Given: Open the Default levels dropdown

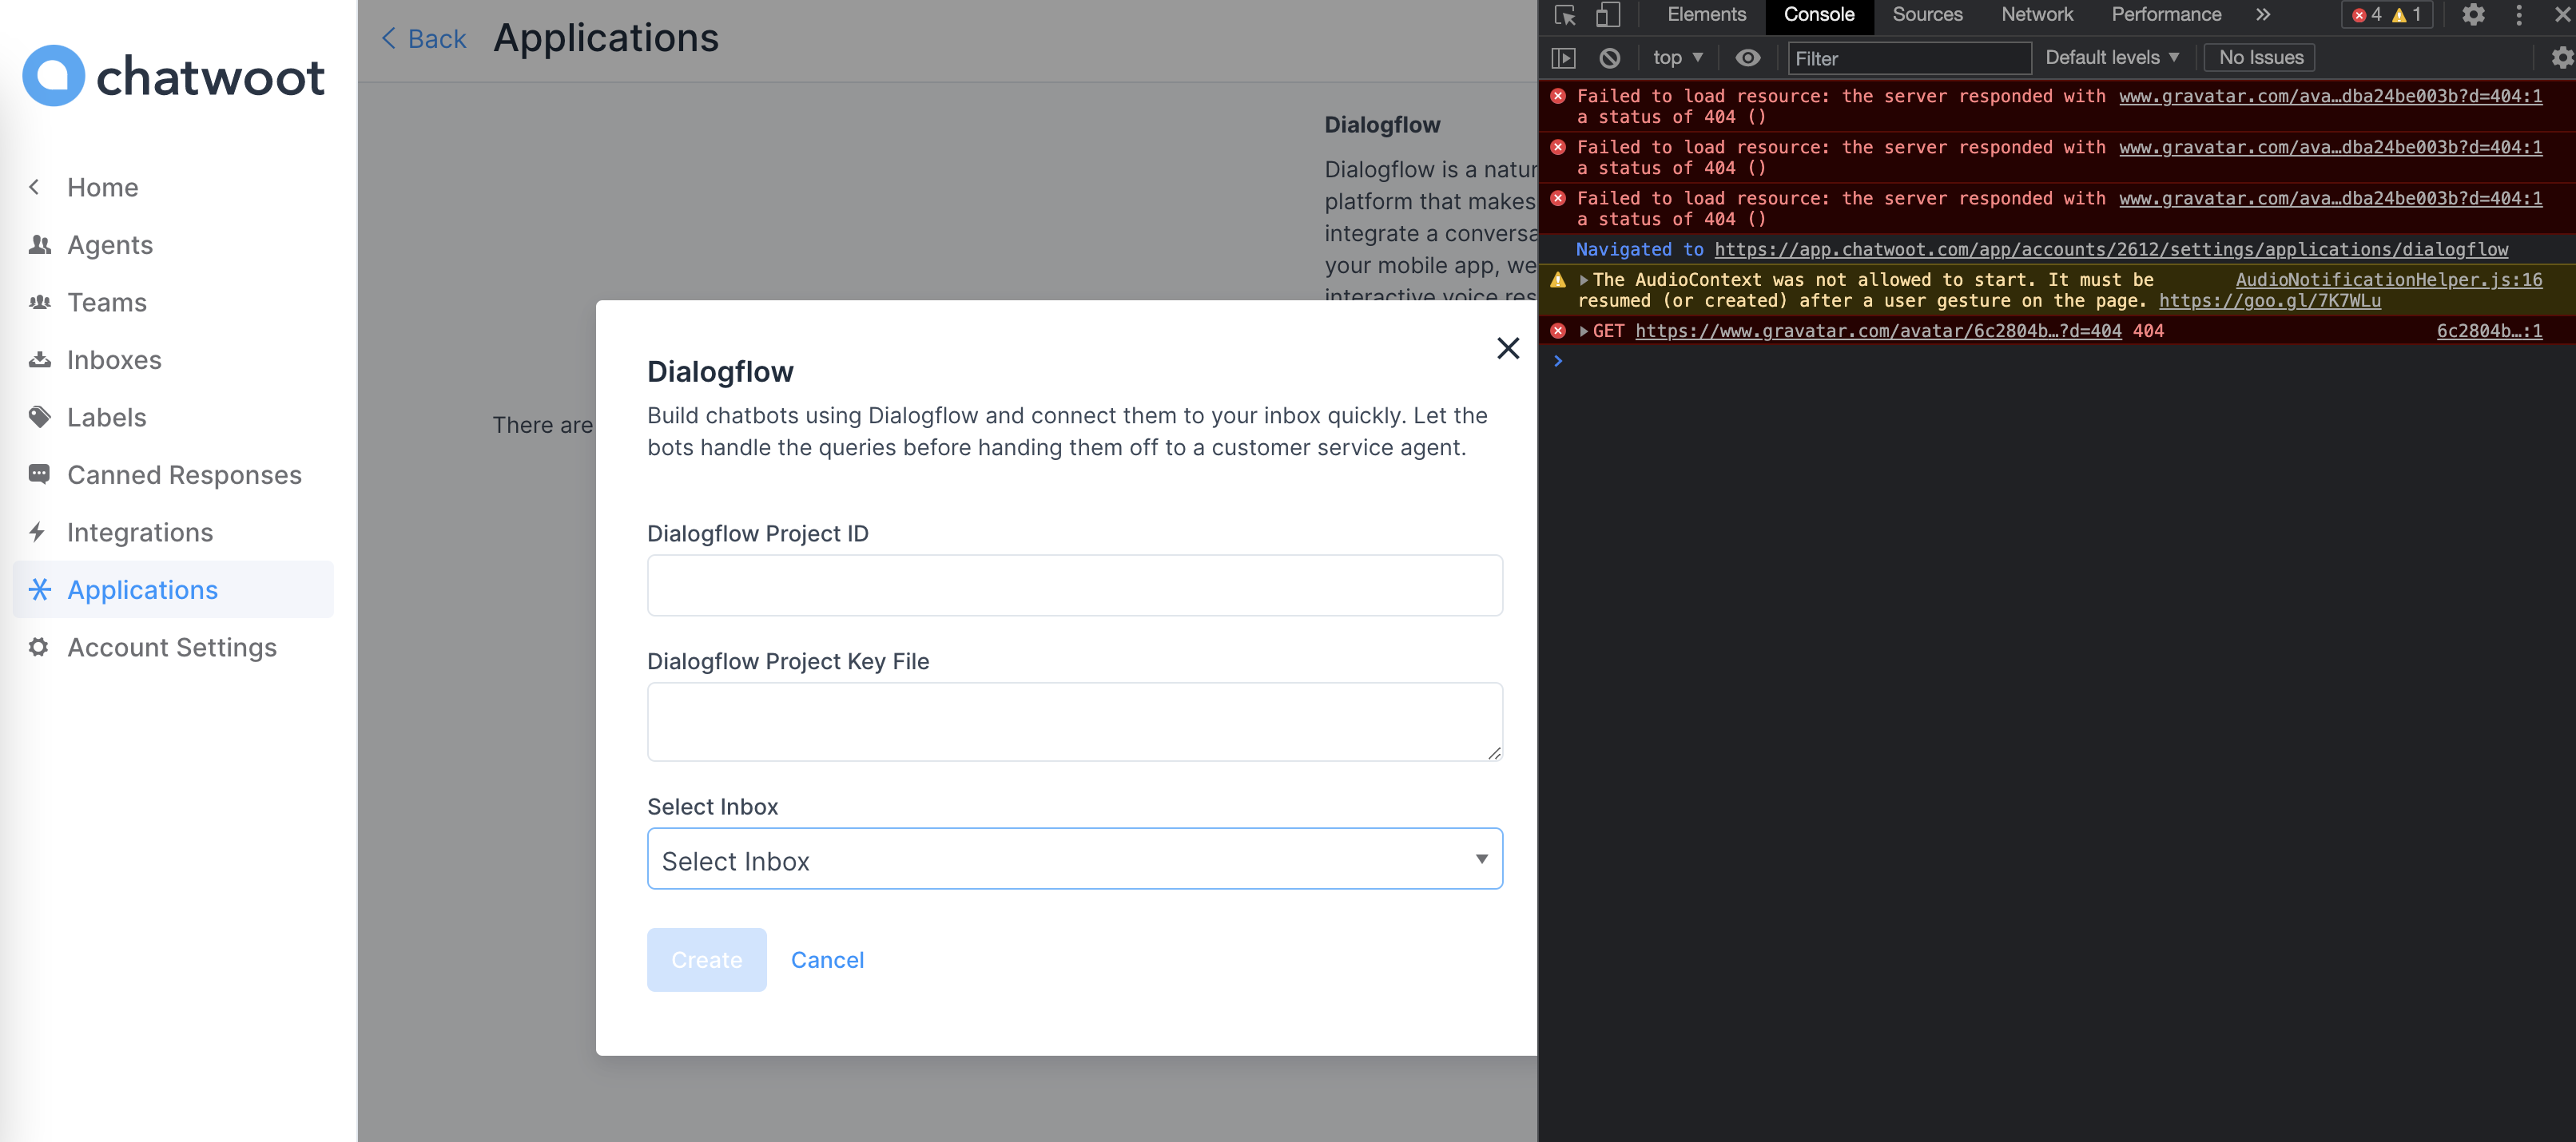Looking at the screenshot, I should (x=2110, y=57).
